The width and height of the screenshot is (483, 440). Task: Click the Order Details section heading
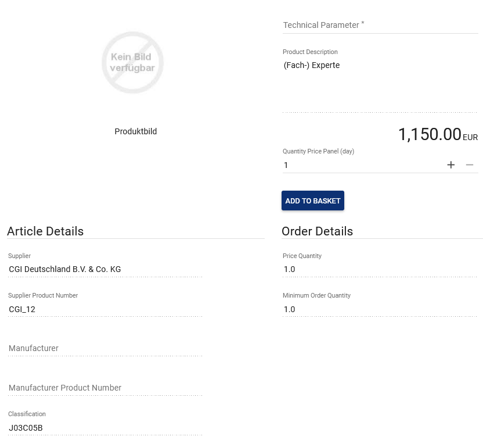click(317, 231)
